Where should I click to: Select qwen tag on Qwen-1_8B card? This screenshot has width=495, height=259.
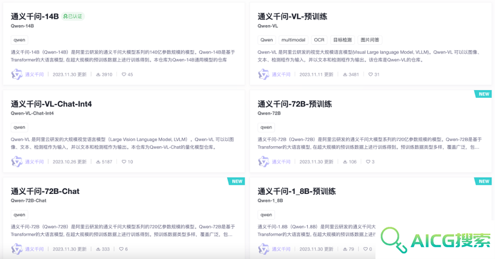pyautogui.click(x=266, y=215)
